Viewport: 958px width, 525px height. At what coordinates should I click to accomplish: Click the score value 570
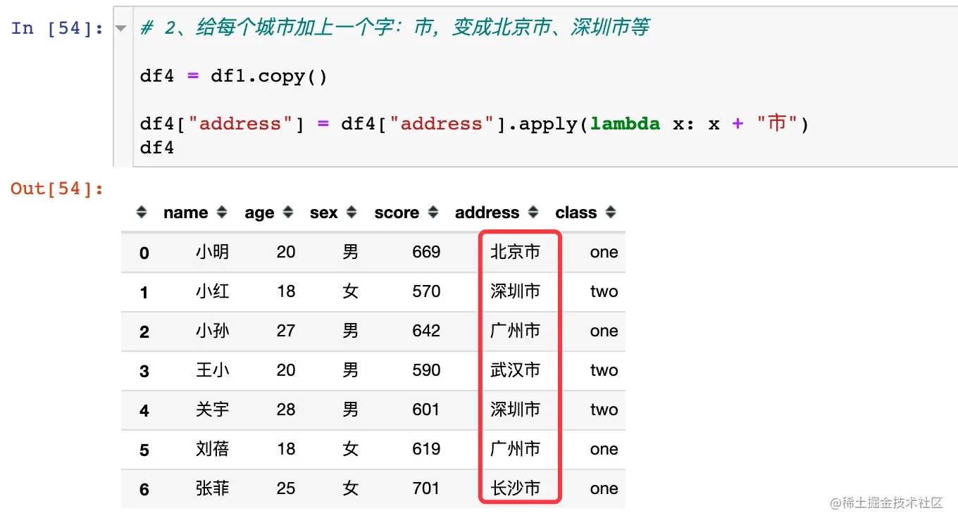click(426, 291)
